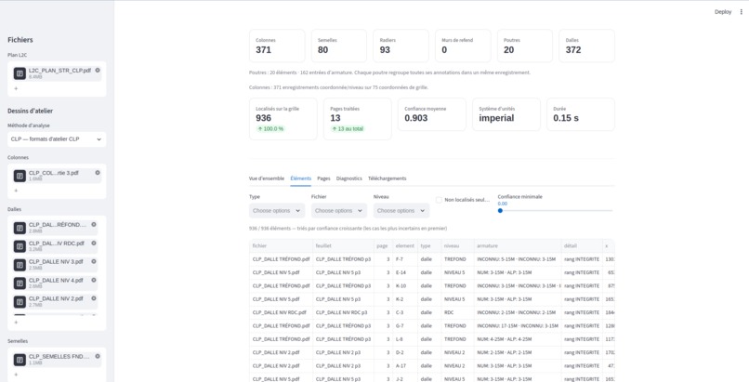Sort table by the niveau column
This screenshot has width=749, height=382.
pos(457,246)
